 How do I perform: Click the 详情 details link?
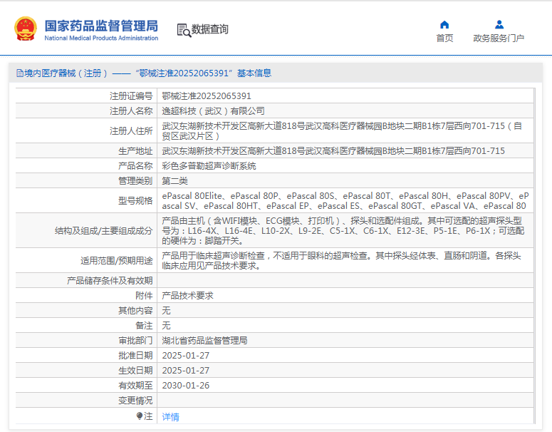[170, 417]
